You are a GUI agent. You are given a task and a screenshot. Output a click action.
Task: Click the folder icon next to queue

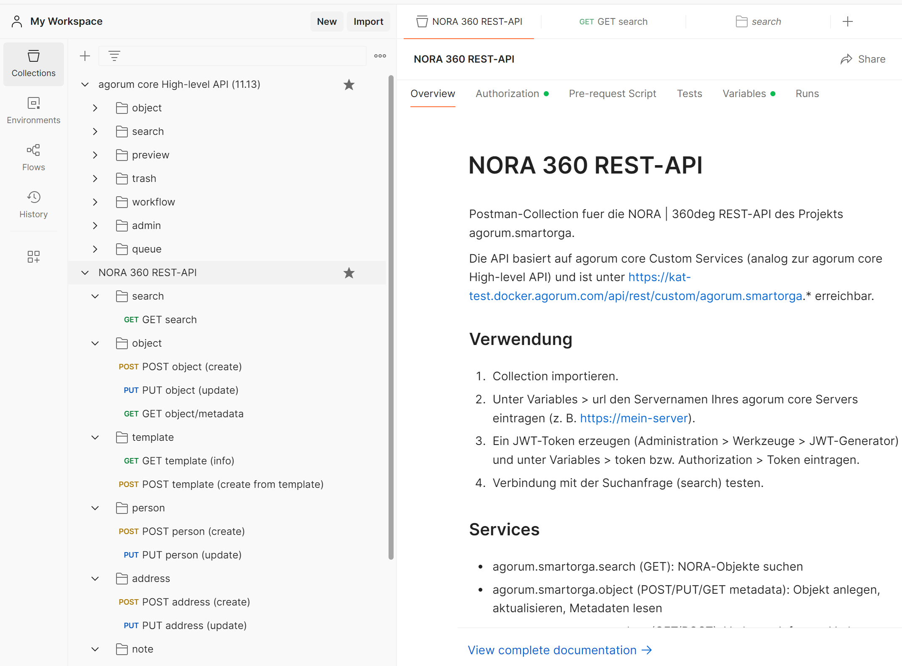pos(122,249)
